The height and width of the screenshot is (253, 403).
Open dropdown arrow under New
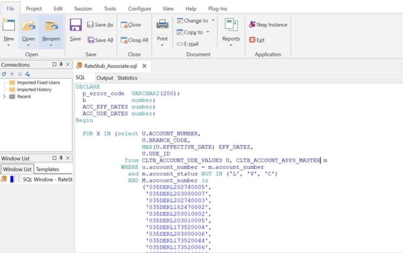pos(8,46)
